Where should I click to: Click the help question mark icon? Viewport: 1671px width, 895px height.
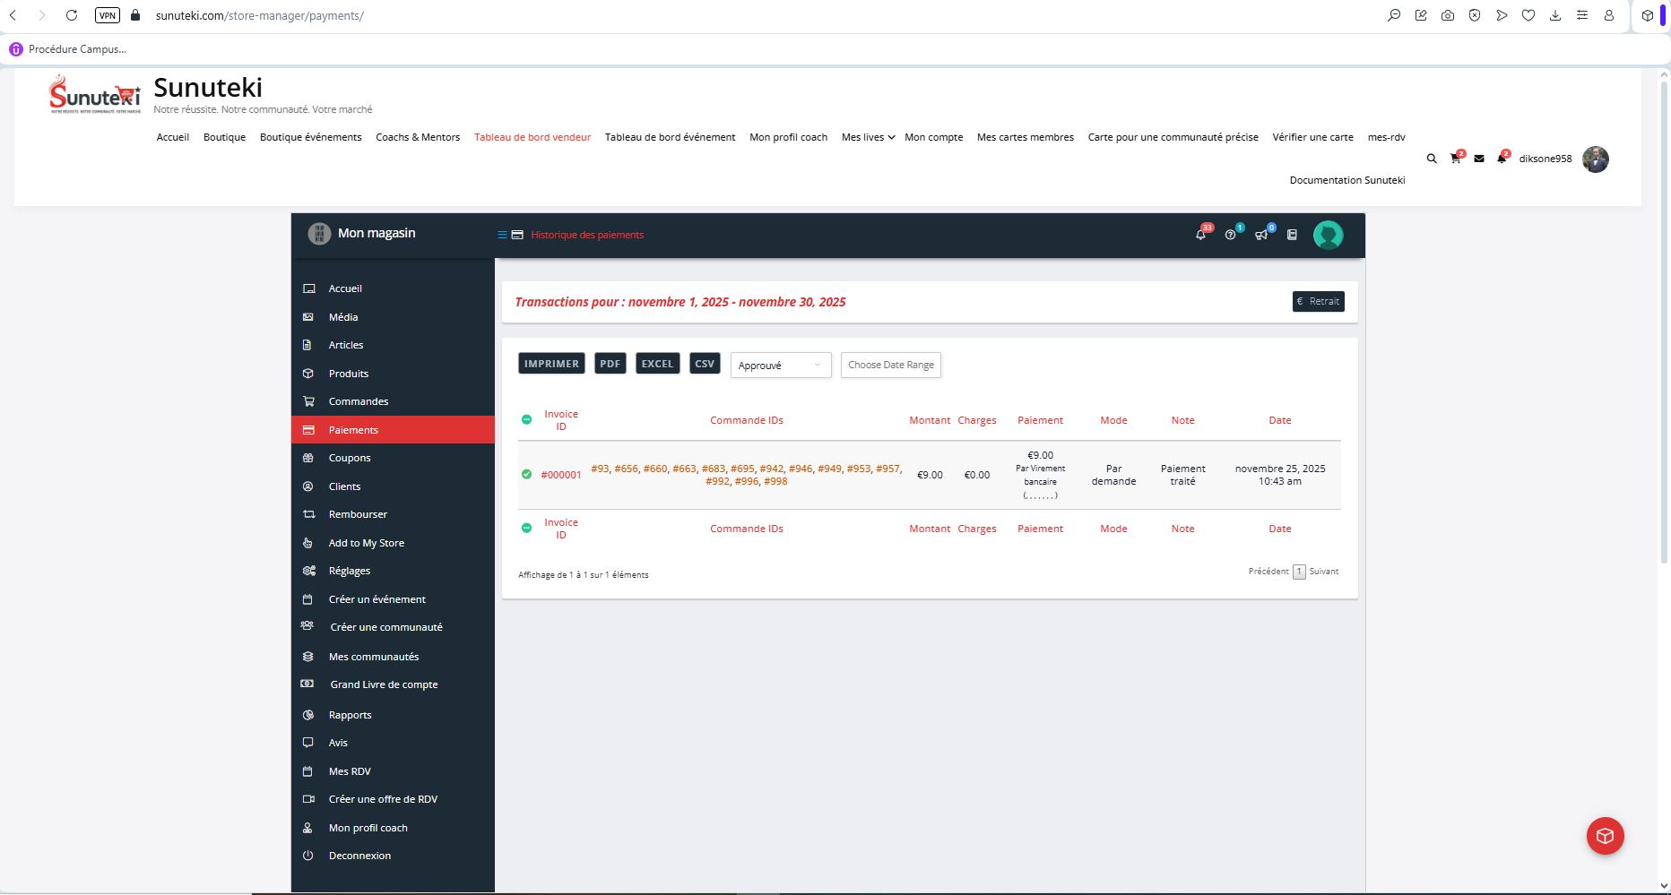pos(1231,235)
